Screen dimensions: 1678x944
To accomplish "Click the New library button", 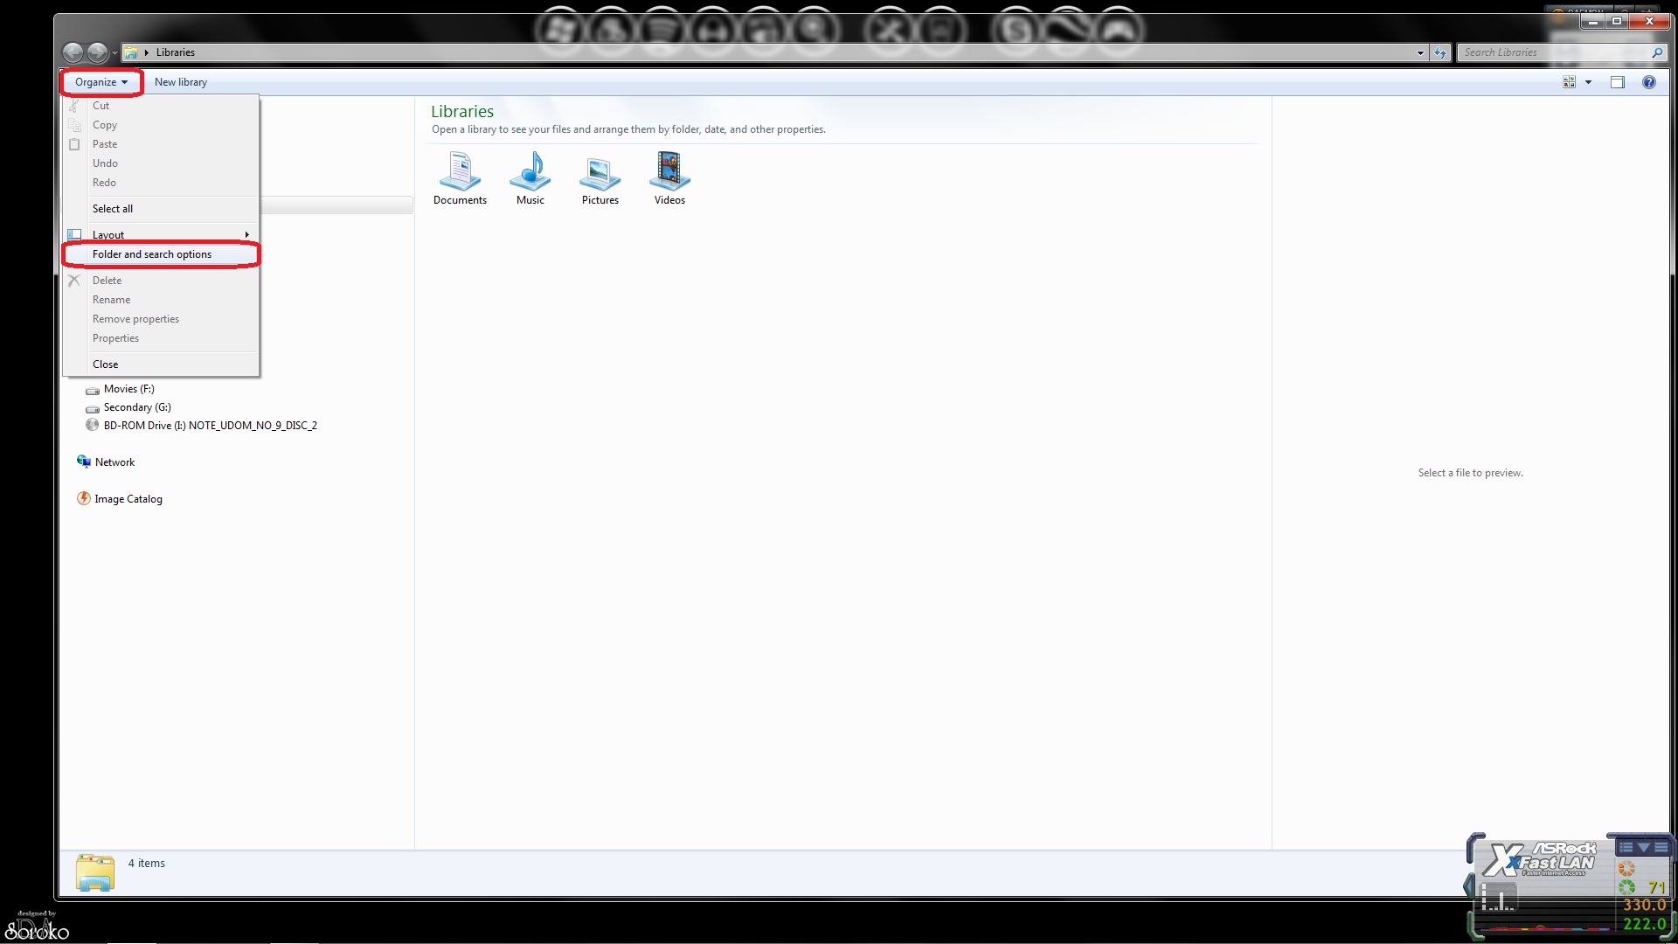I will 181,82.
